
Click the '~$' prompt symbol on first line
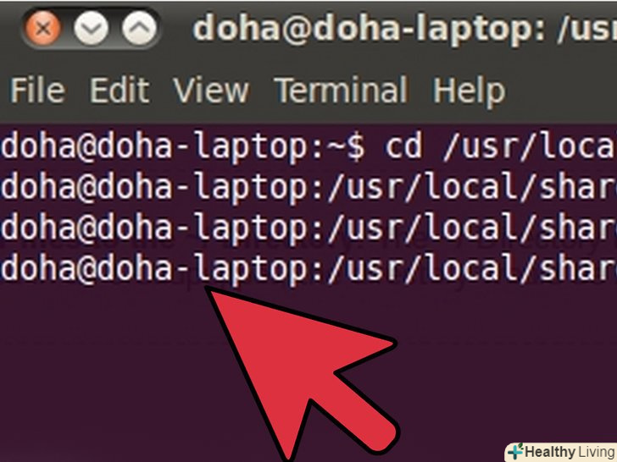click(349, 146)
